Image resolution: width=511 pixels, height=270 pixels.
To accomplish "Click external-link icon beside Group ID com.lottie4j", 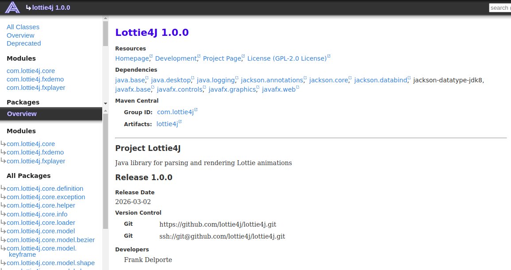I will pos(196,110).
